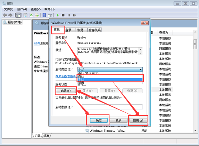Switch to the 常规 tab
The height and width of the screenshot is (146, 199).
[58, 30]
